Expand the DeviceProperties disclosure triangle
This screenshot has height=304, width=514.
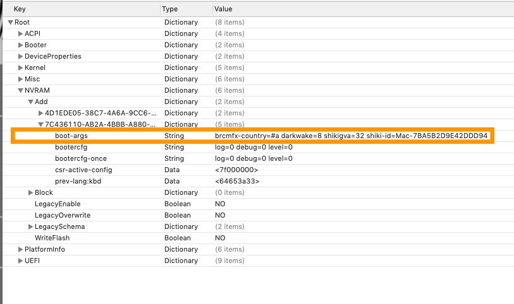(20, 56)
